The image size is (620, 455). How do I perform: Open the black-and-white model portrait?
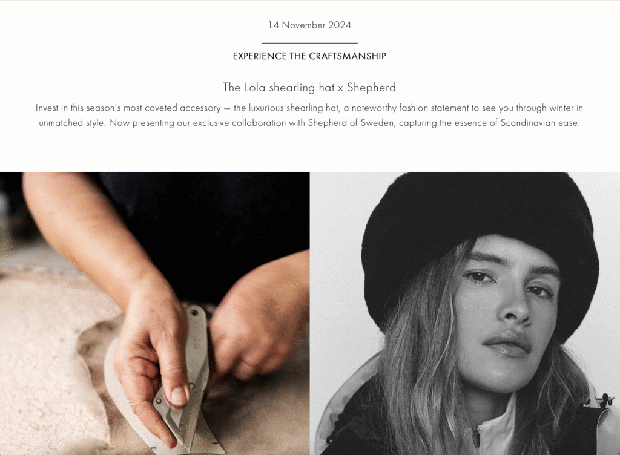coord(465,313)
